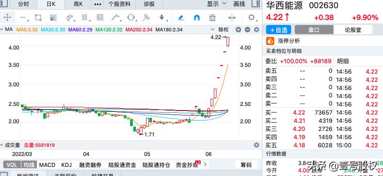This screenshot has height=176, width=383.
Task: Click the 1.71 low-point candlestick
Action: tap(141, 131)
